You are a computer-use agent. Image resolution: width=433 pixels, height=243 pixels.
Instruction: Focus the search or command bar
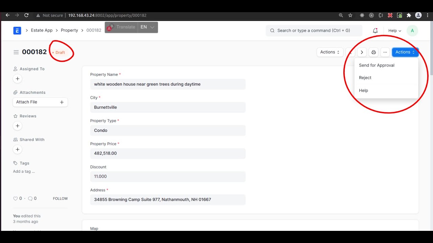314,30
